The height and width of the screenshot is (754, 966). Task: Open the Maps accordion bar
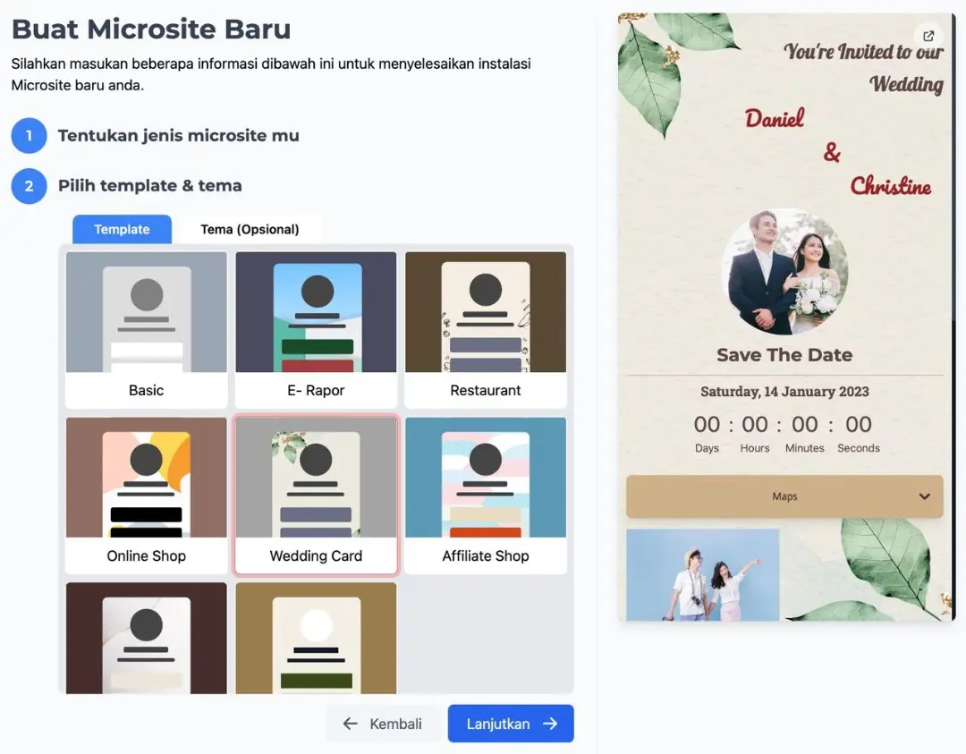(784, 496)
